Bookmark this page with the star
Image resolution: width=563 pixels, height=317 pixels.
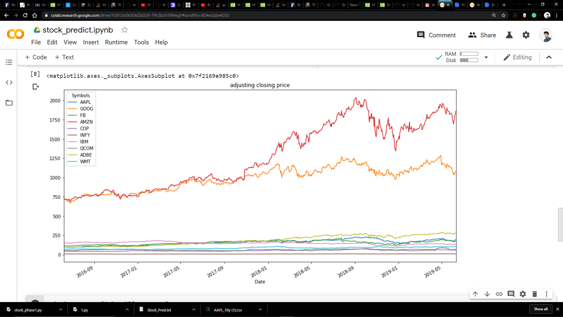(x=503, y=15)
